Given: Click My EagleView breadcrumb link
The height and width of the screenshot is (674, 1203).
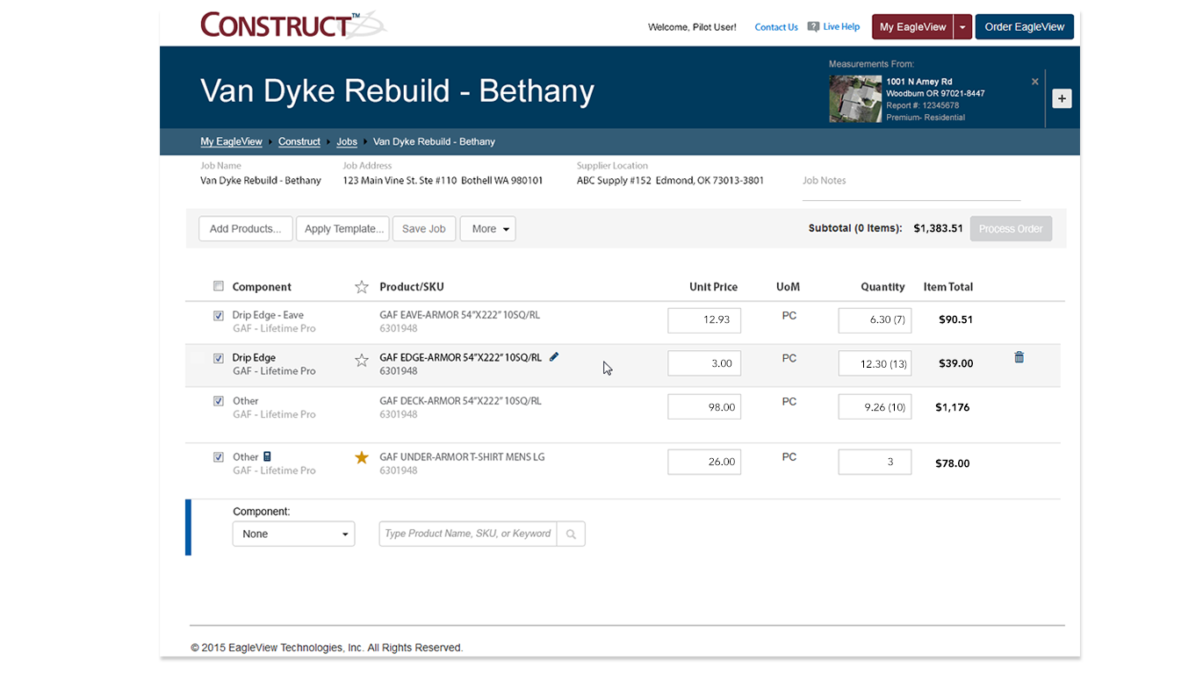Looking at the screenshot, I should point(231,141).
